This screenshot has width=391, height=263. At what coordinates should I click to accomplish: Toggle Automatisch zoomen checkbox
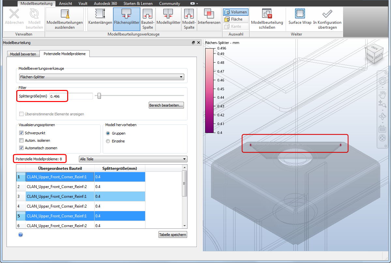22,148
